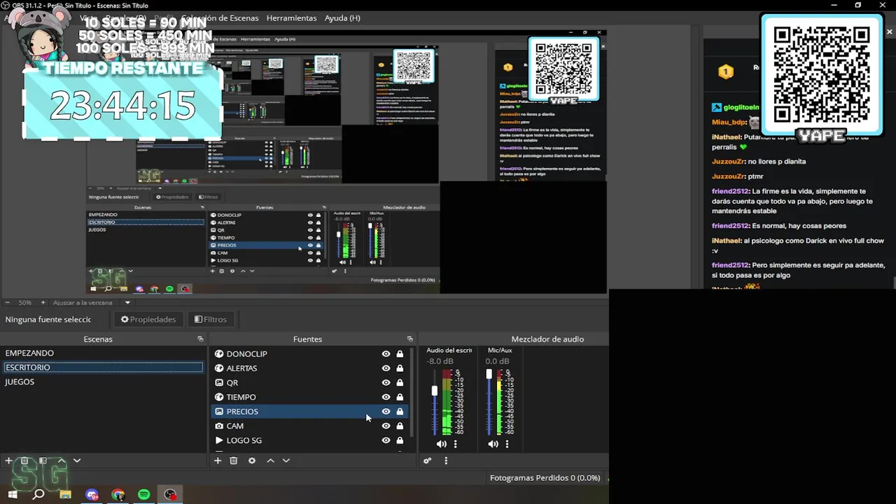Open preview scaling dropdown arrow
This screenshot has width=896, height=504.
[127, 303]
